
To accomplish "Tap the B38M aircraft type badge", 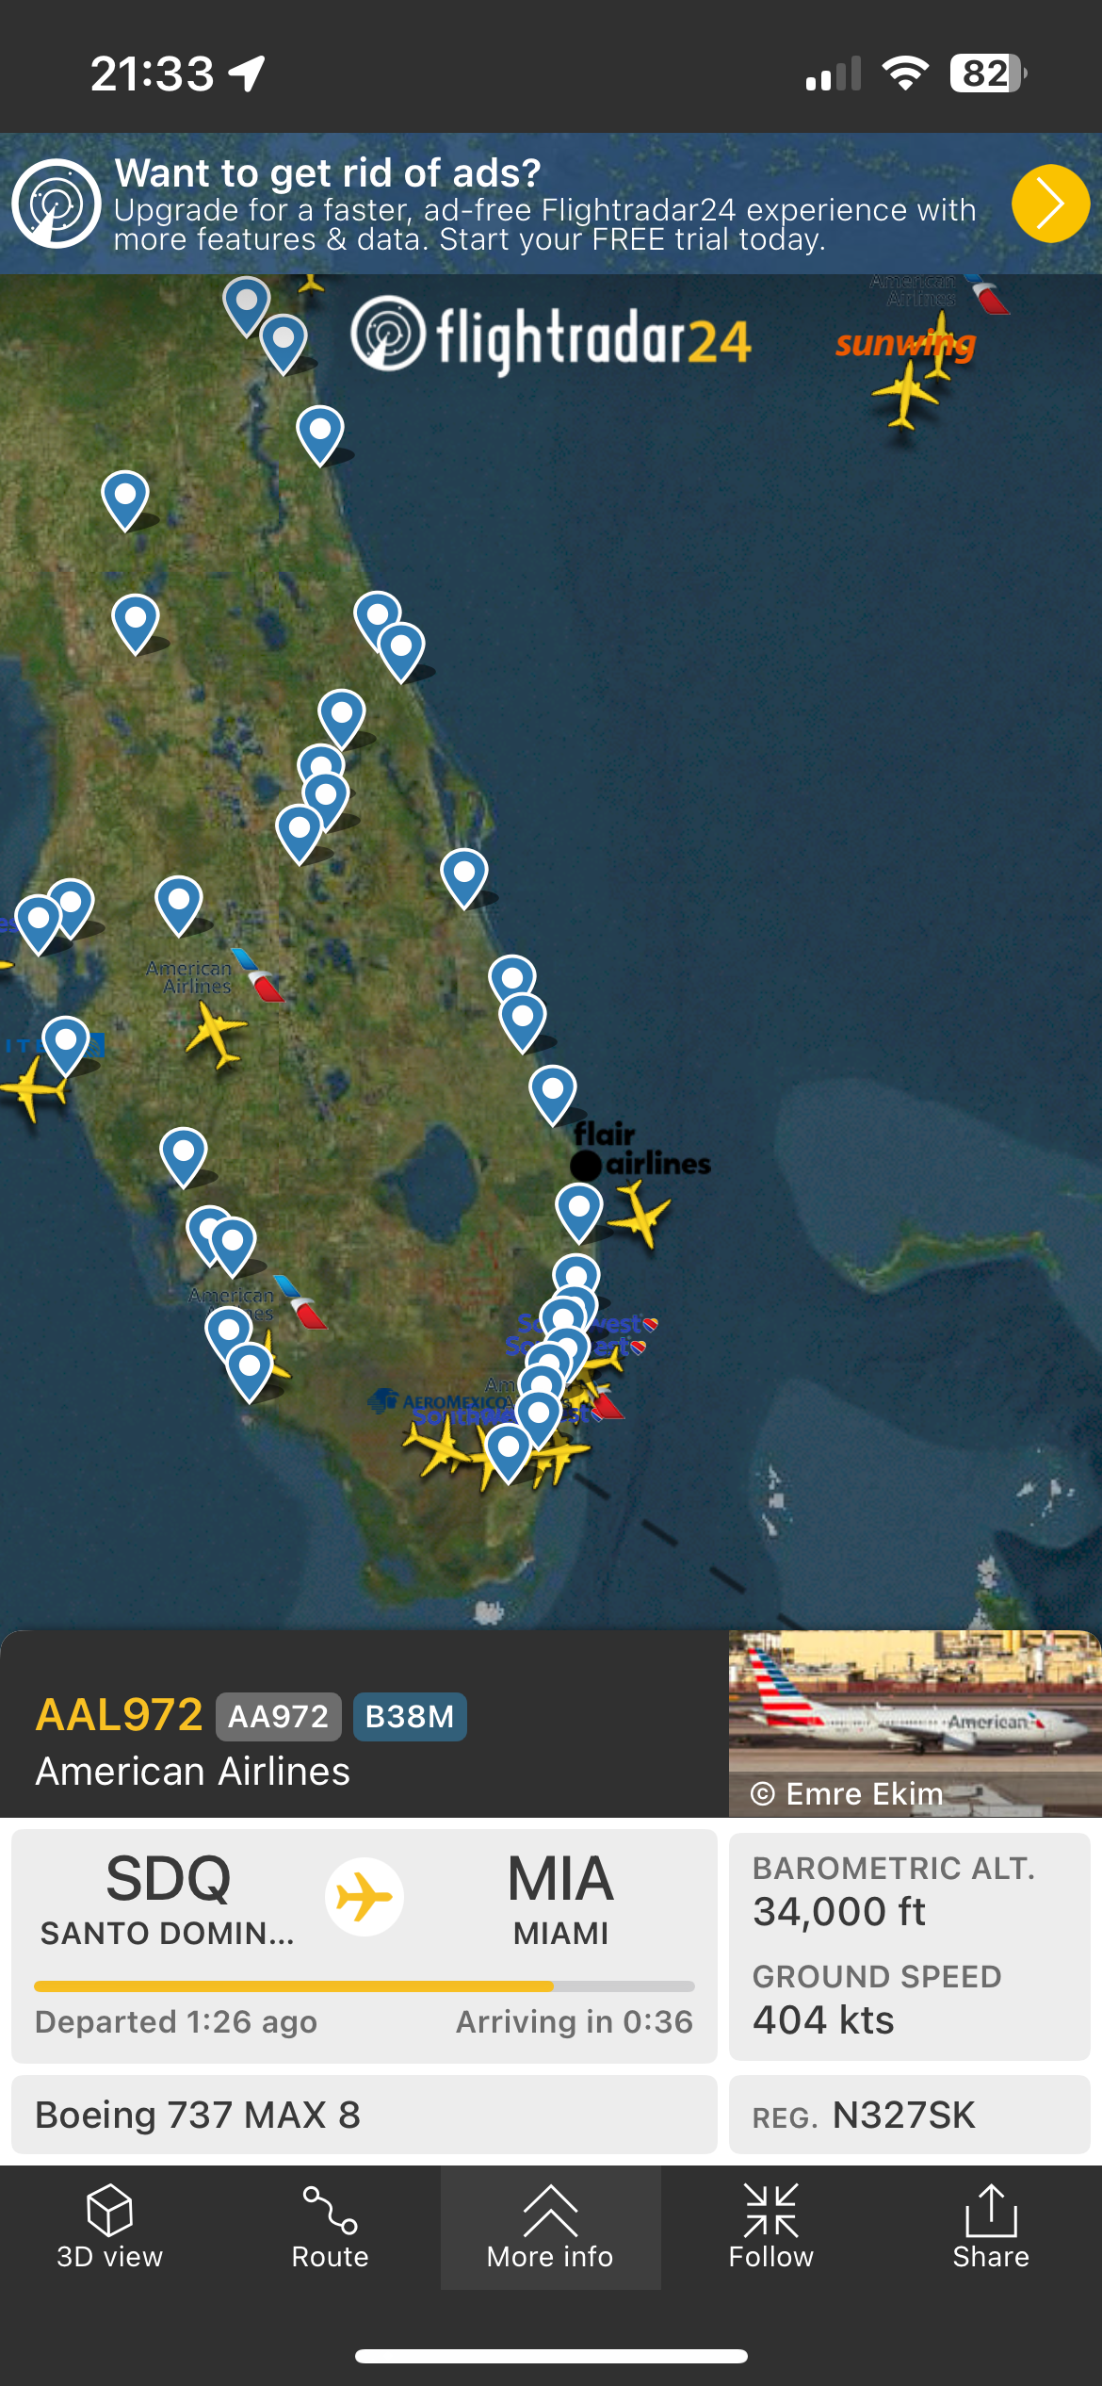I will click(410, 1716).
